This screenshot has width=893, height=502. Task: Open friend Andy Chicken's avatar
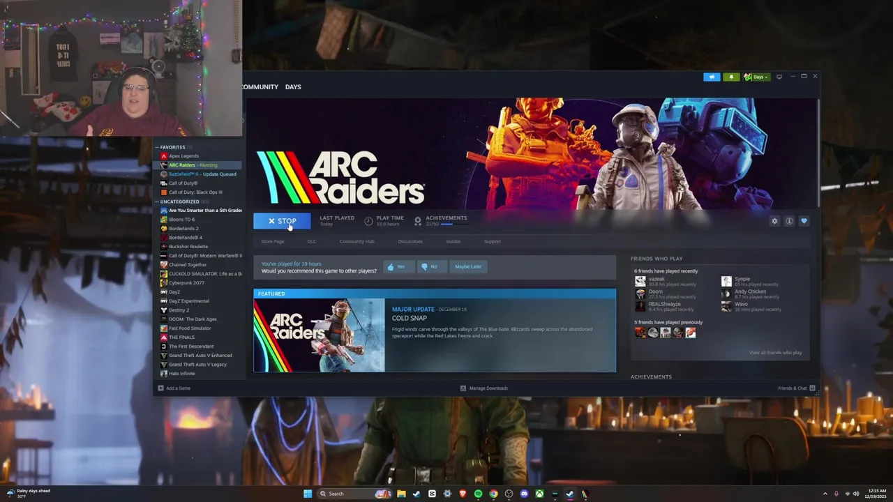click(x=726, y=294)
